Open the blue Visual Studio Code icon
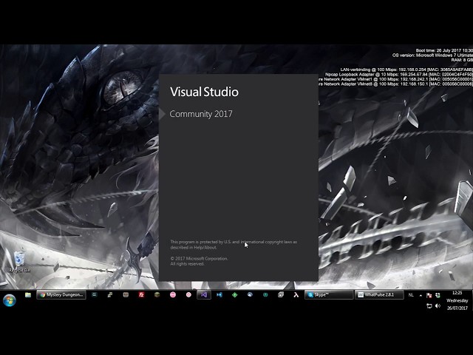This screenshot has width=473, height=355. click(220, 294)
